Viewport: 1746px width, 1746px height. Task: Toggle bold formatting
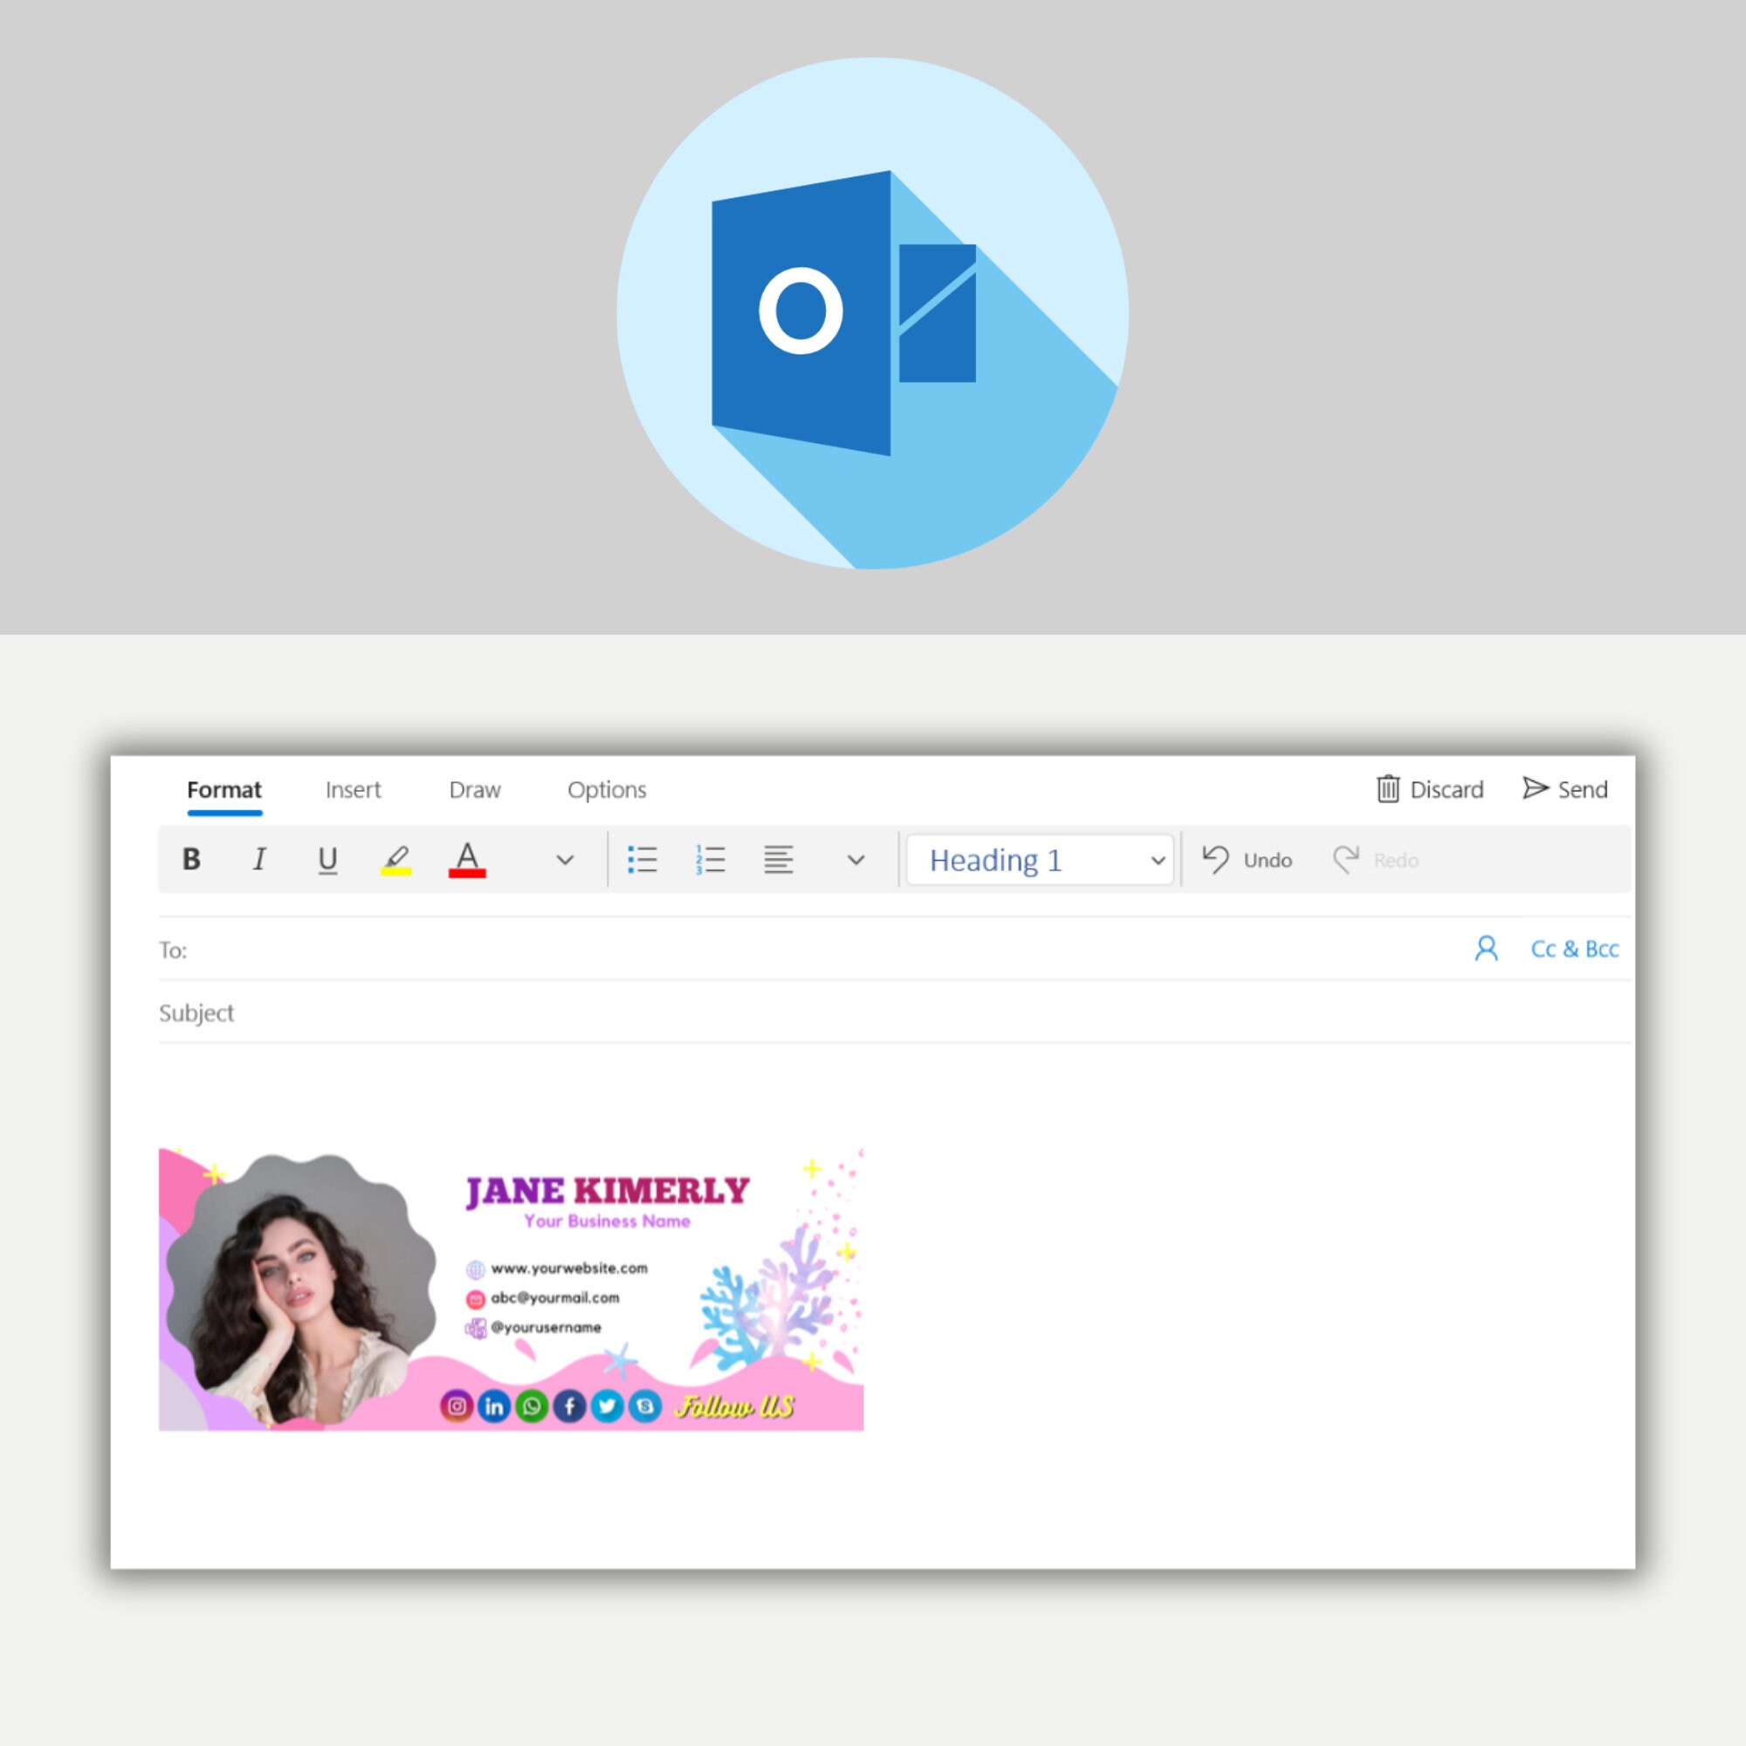pyautogui.click(x=190, y=859)
